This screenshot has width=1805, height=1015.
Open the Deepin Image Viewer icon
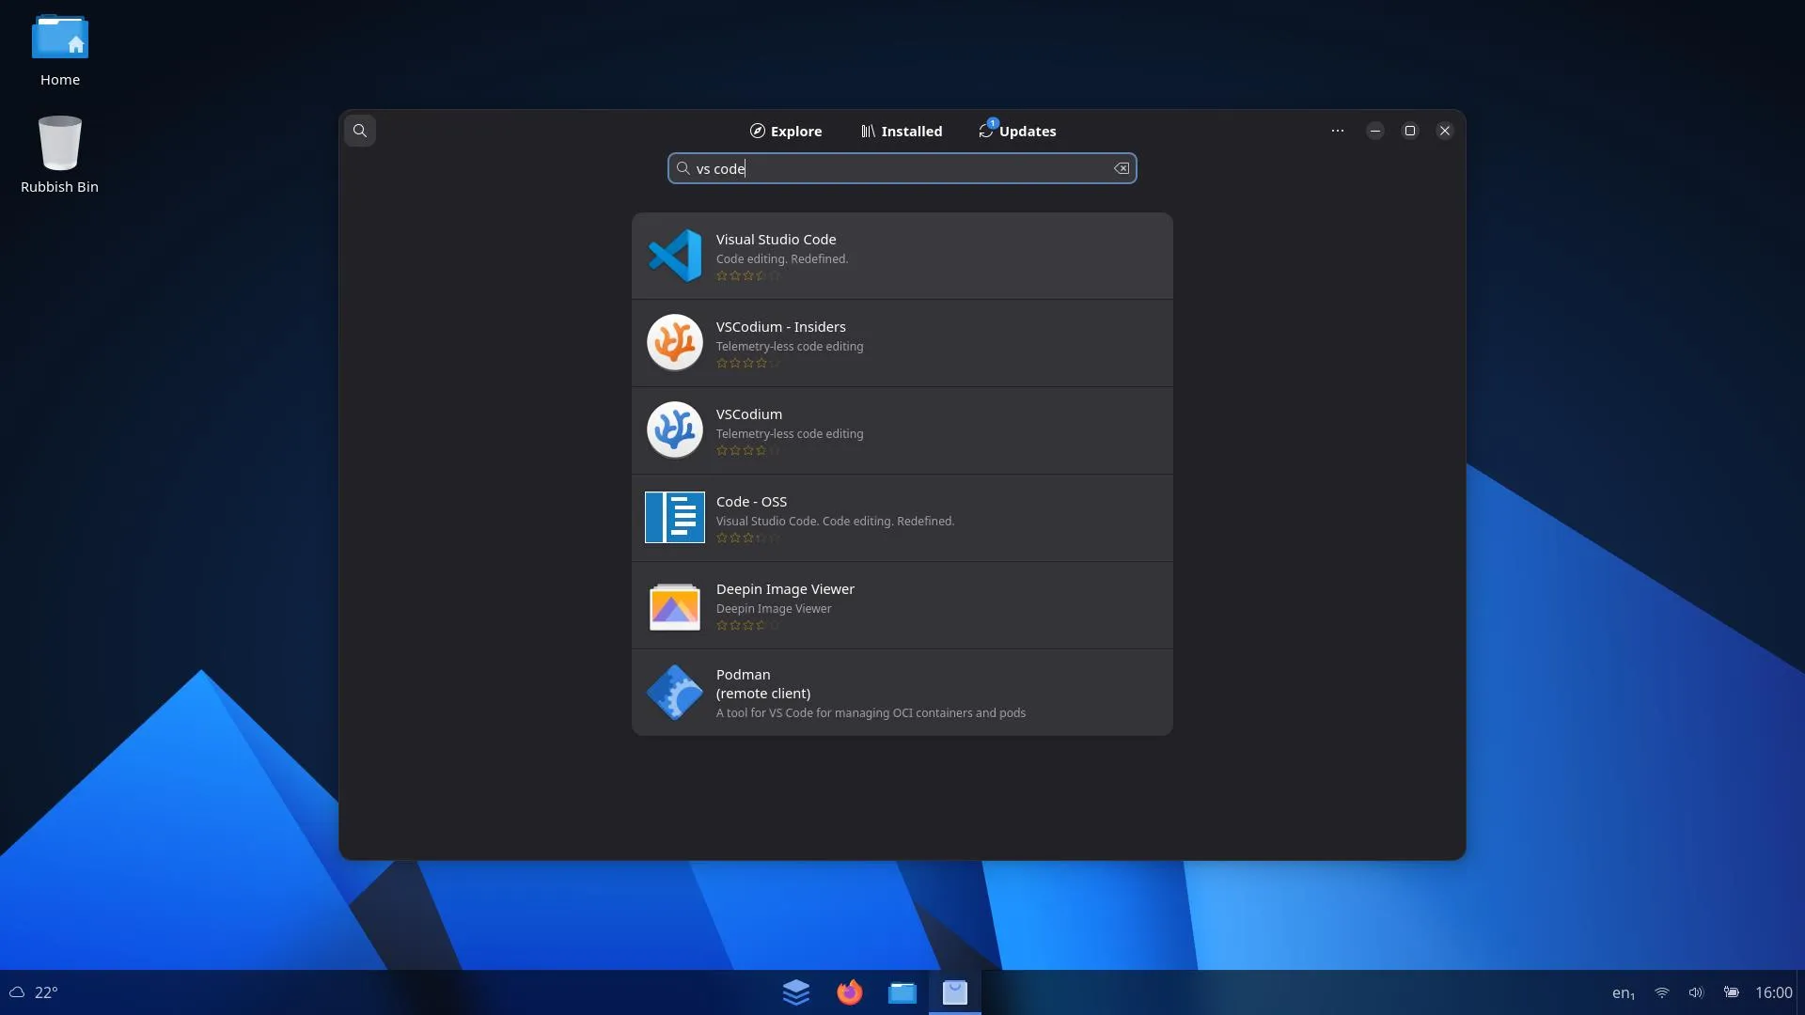675,605
